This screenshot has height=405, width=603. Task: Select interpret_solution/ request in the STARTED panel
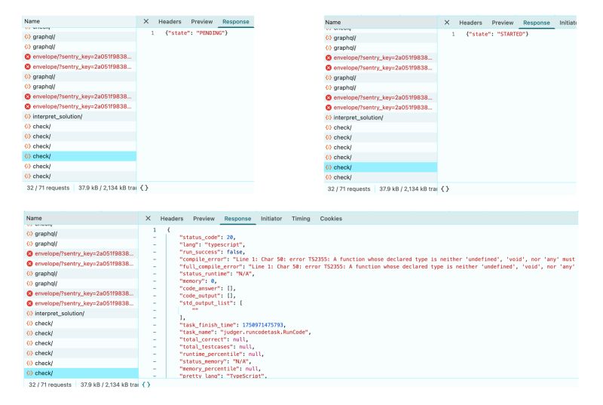pos(381,118)
